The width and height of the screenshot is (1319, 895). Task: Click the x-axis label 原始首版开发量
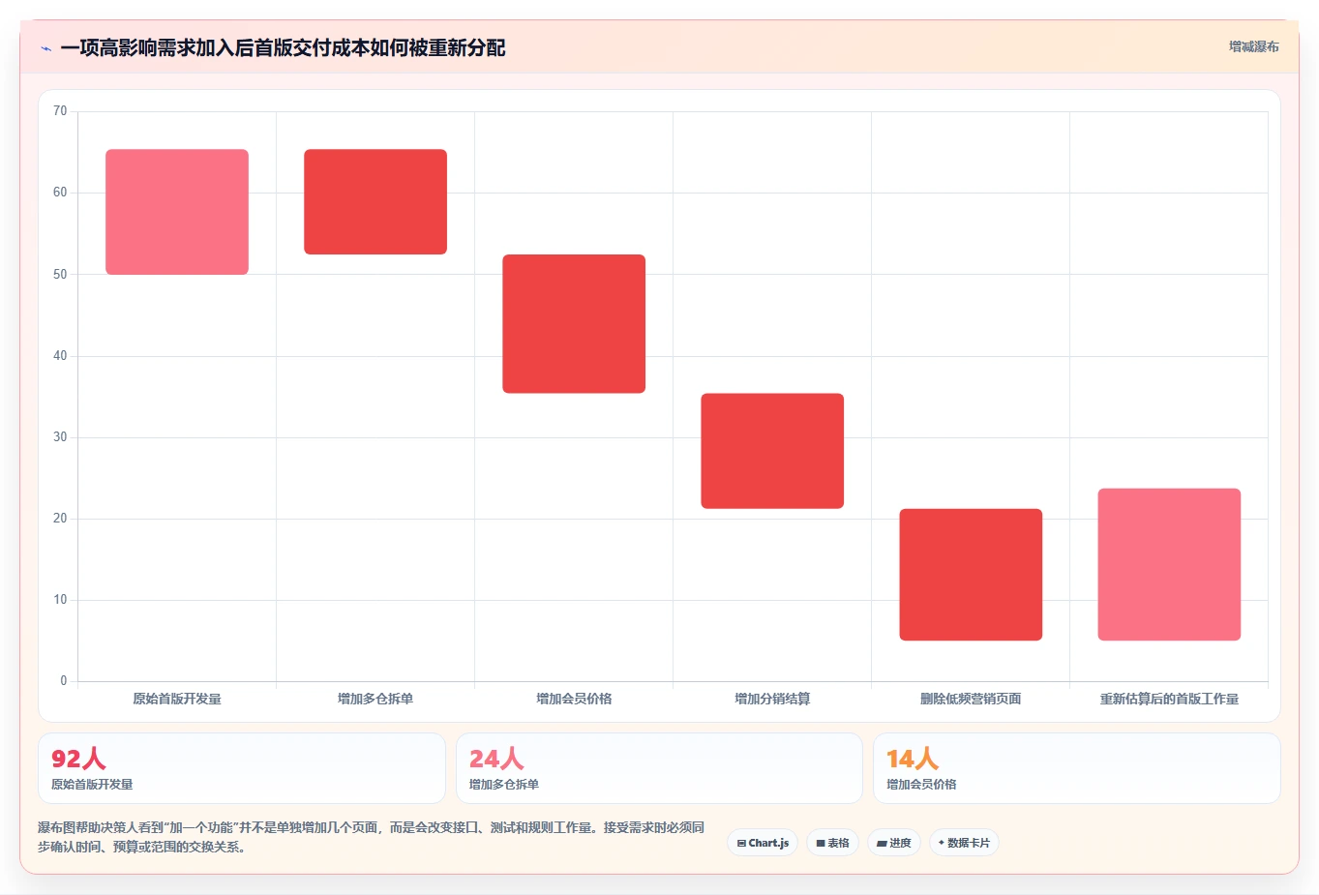click(177, 699)
